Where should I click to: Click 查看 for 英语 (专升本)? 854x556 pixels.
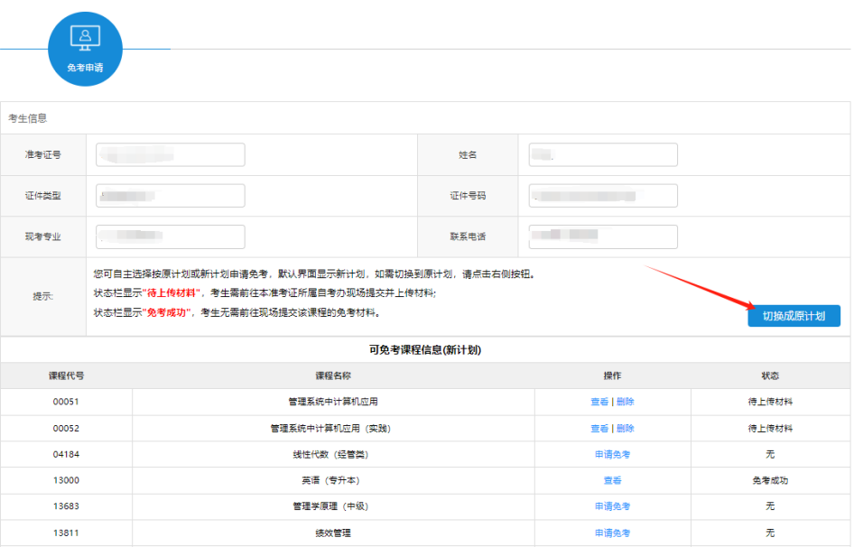tap(613, 480)
